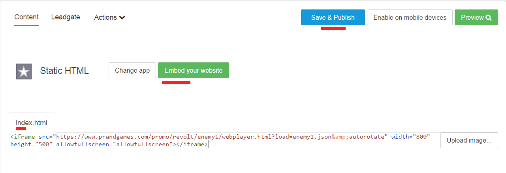Screen dimensions: 506x173
Task: Click the chevron arrow beside Actions
Action: click(x=122, y=17)
